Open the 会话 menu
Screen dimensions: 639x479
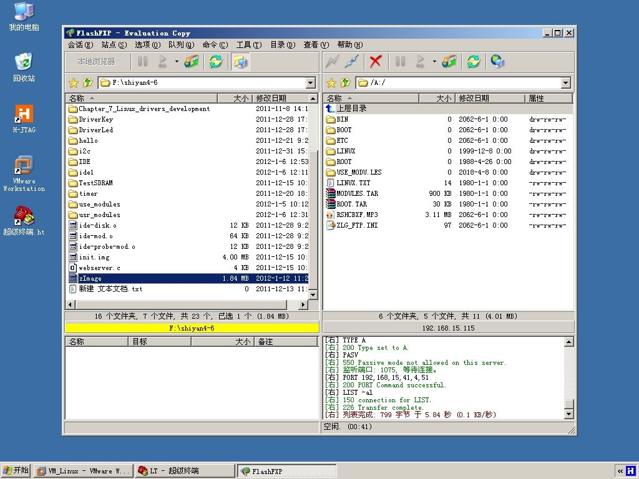(x=80, y=45)
